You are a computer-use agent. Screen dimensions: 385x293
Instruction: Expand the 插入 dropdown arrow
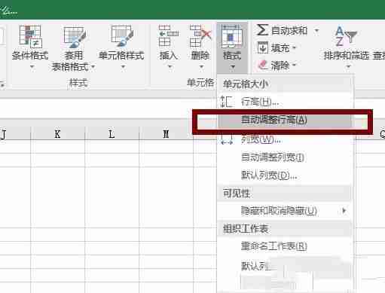pyautogui.click(x=170, y=67)
